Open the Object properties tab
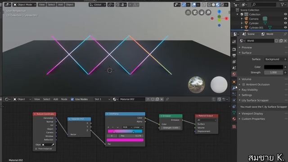Screen dimensions: 288x162 click(234, 82)
